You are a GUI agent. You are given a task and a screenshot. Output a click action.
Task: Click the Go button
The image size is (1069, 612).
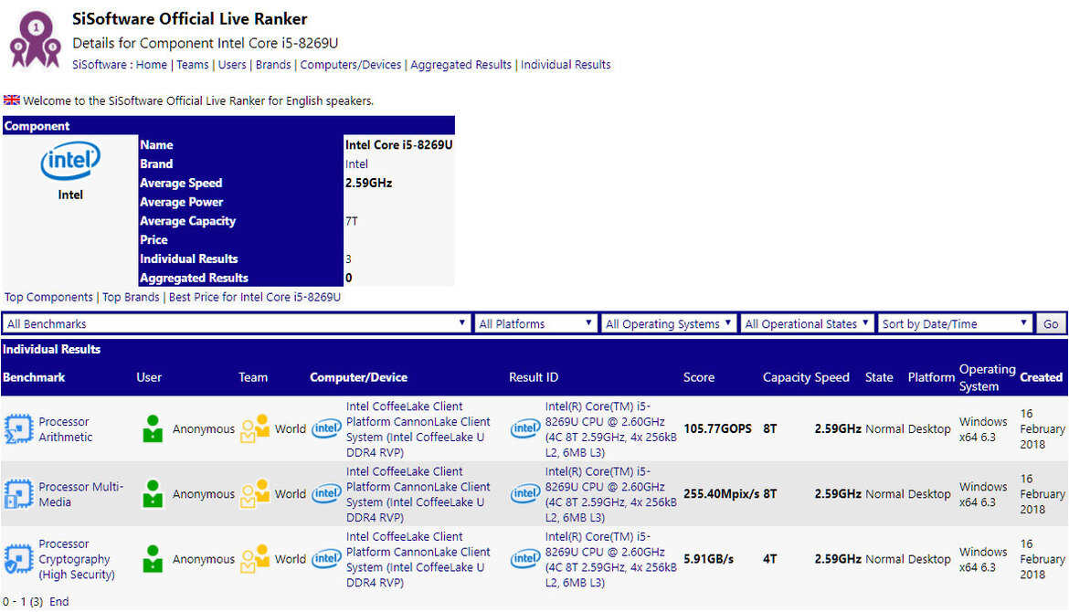coord(1051,323)
